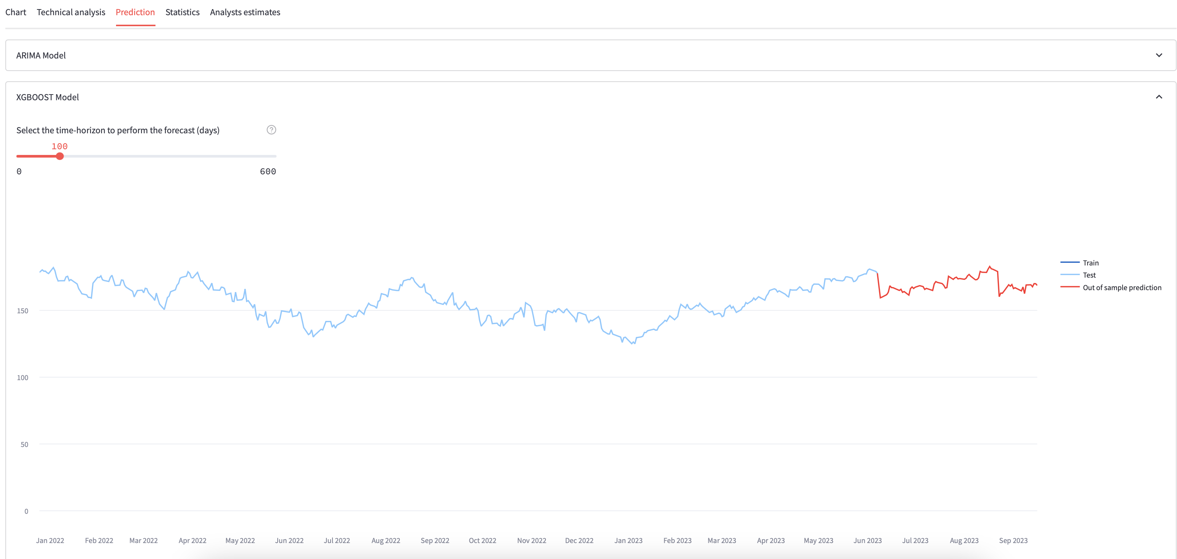Set the forecast time-horizon slider
The height and width of the screenshot is (559, 1177).
pos(60,156)
